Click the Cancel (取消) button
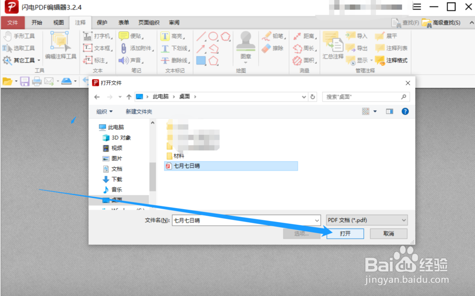475x296 pixels. click(389, 234)
